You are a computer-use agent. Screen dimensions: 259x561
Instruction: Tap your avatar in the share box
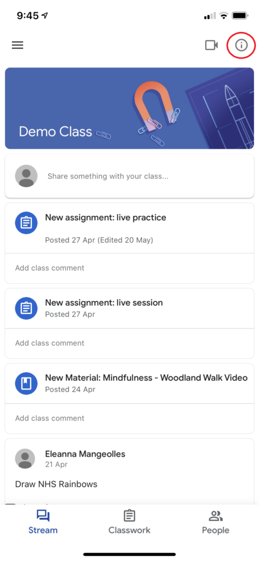(x=26, y=176)
